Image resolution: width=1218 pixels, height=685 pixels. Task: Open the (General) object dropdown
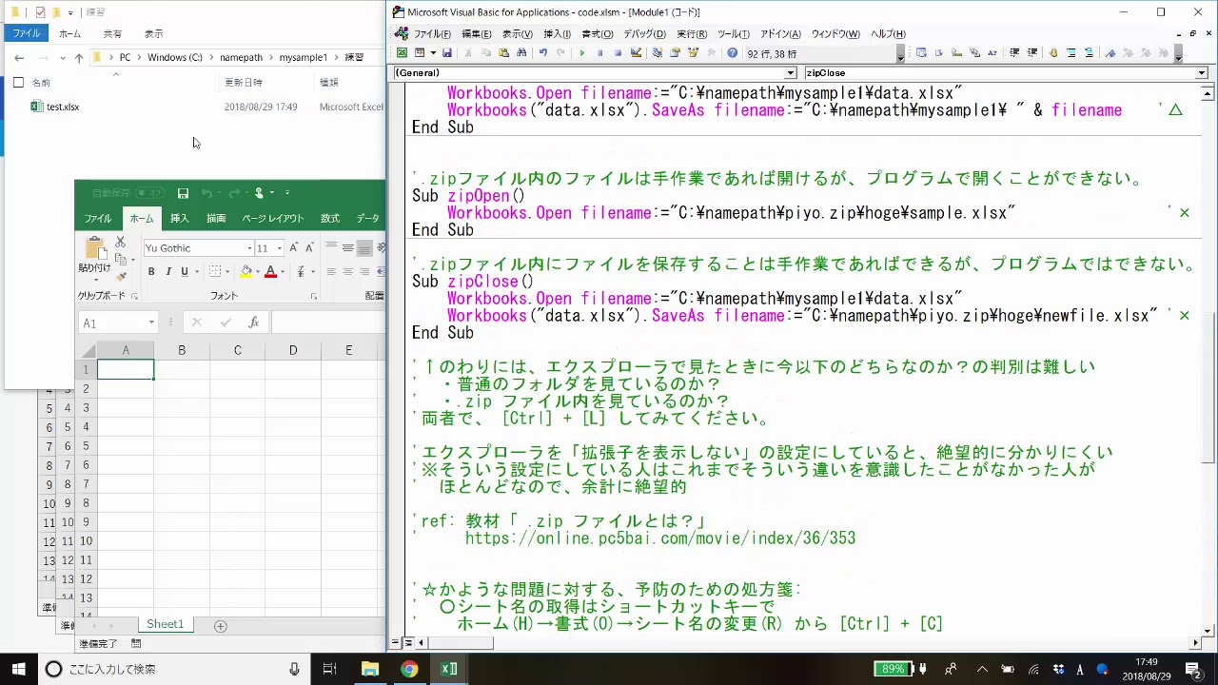click(x=790, y=73)
